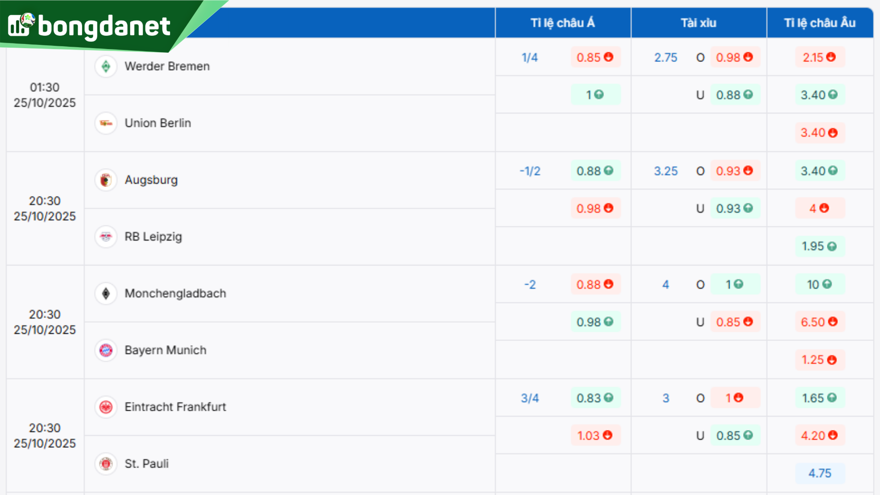
Task: Click the Werder Bremen club crest
Action: 106,66
